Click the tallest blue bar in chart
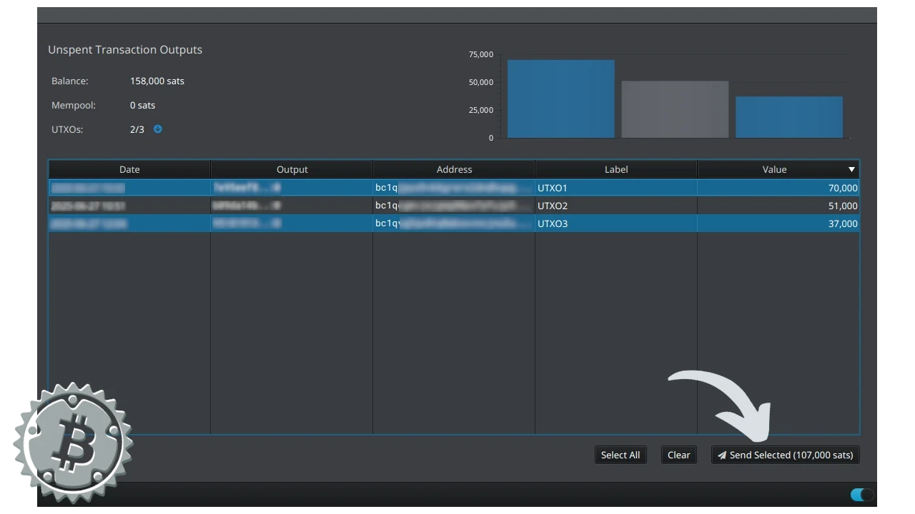 tap(561, 99)
